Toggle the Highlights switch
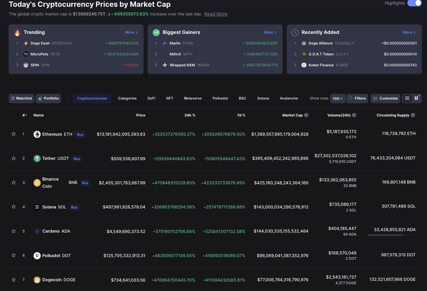This screenshot has width=427, height=291. coord(414,3)
